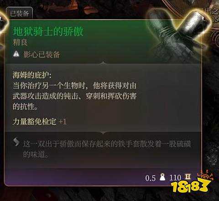The height and width of the screenshot is (201, 219).
Task: Click the lower divider arrow above lore text
Action: pyautogui.click(x=103, y=133)
